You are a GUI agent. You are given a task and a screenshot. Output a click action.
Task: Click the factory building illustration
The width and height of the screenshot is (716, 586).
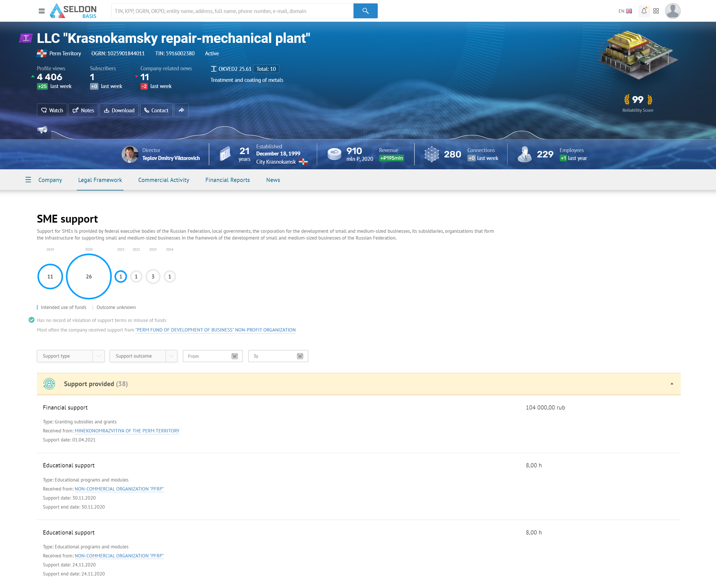click(x=638, y=55)
